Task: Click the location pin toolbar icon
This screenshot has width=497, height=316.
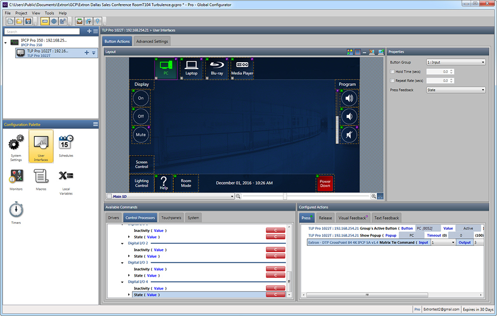Action: pyautogui.click(x=97, y=21)
